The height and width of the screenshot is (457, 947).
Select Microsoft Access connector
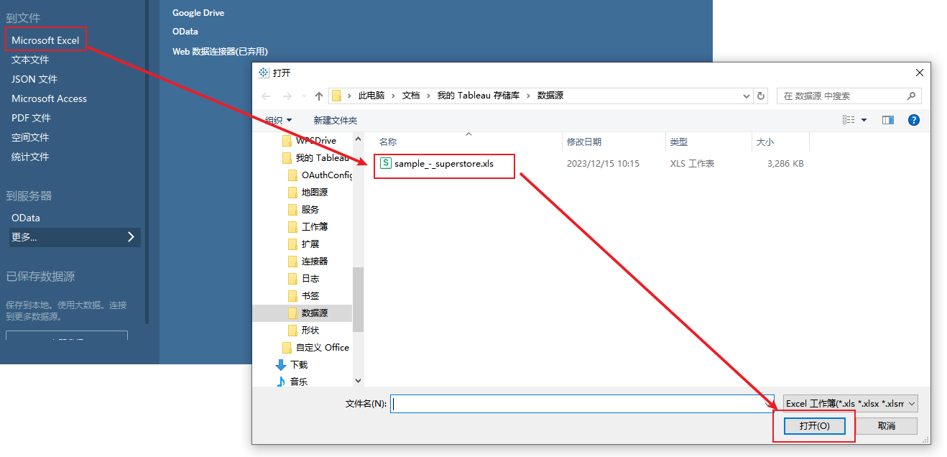49,98
